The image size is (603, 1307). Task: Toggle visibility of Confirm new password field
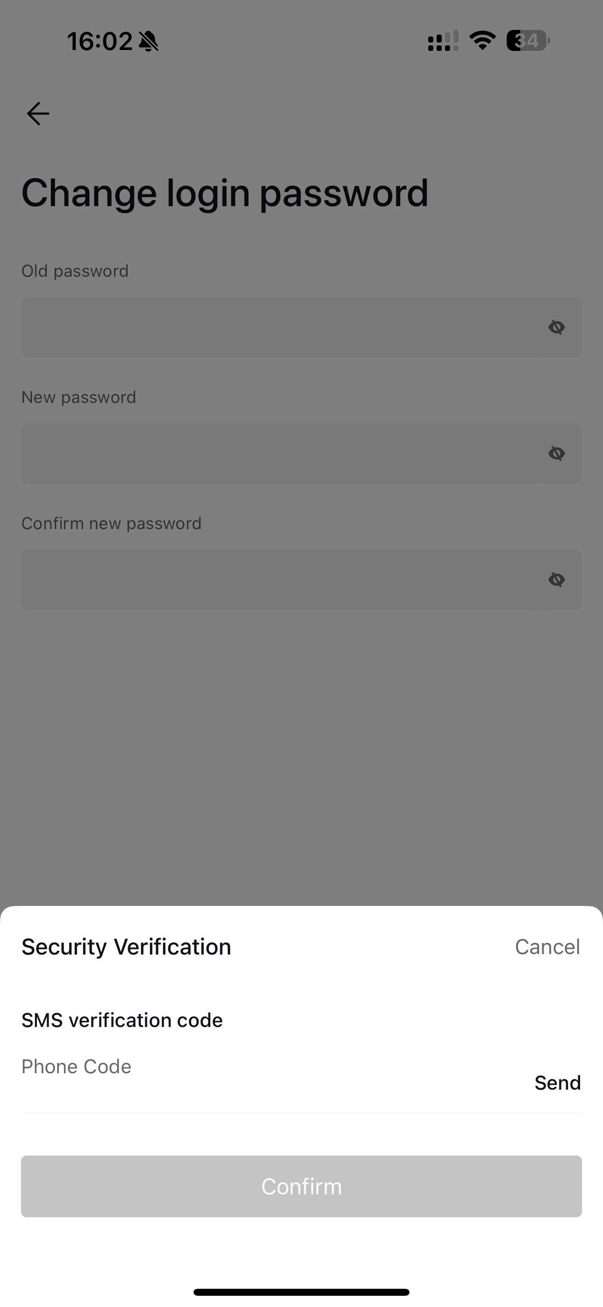point(557,580)
